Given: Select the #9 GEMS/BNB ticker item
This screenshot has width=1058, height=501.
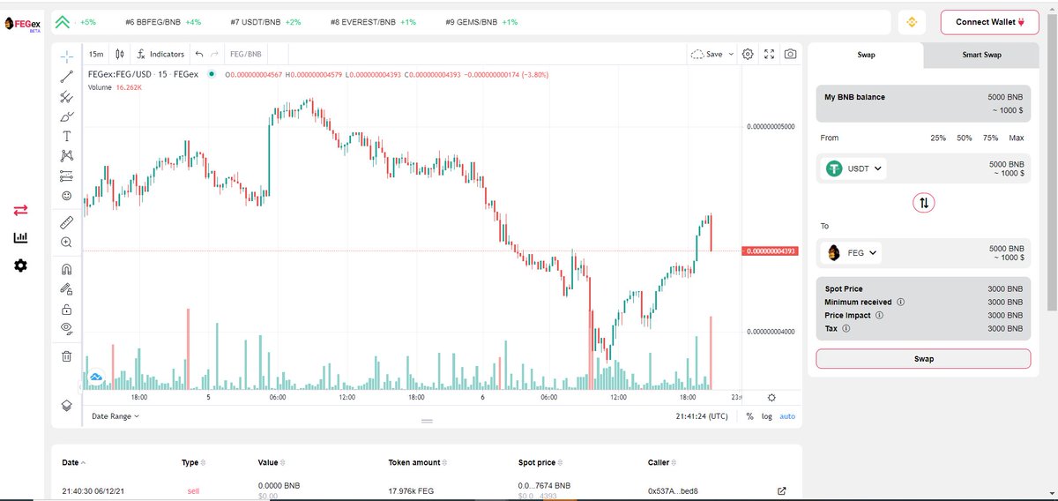Looking at the screenshot, I should pyautogui.click(x=481, y=21).
